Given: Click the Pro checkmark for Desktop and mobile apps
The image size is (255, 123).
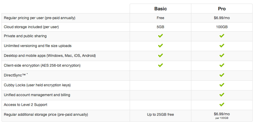Looking at the screenshot, I should point(222,56).
